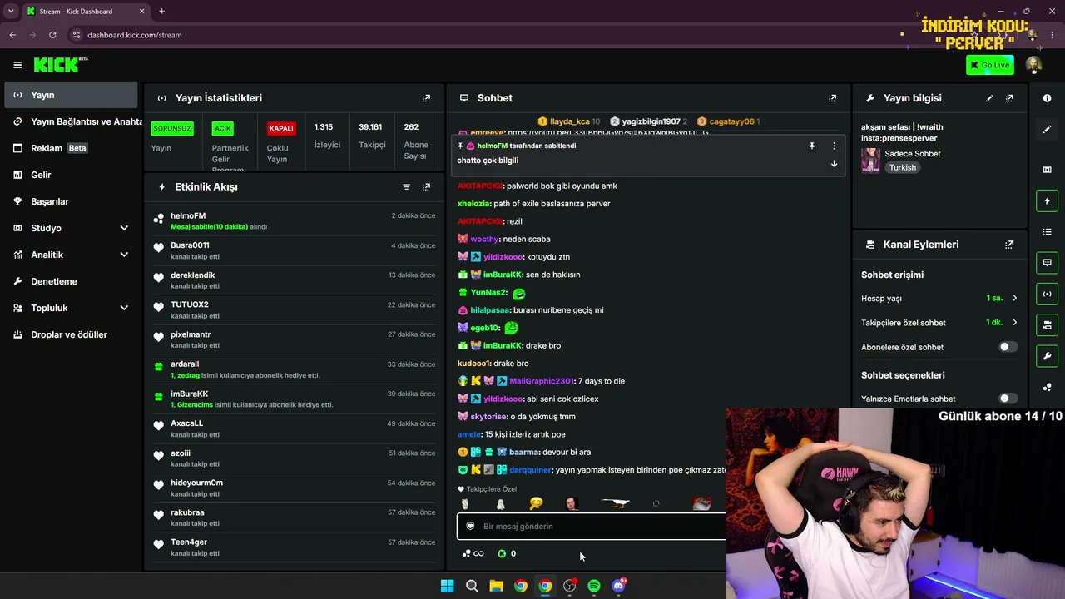
Task: Open the shield icon in the message box
Action: pos(470,527)
